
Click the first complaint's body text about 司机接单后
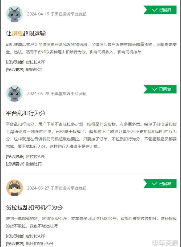click(x=91, y=48)
